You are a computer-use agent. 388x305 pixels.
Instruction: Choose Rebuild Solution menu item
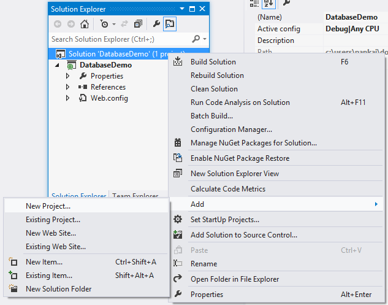pyautogui.click(x=276, y=75)
